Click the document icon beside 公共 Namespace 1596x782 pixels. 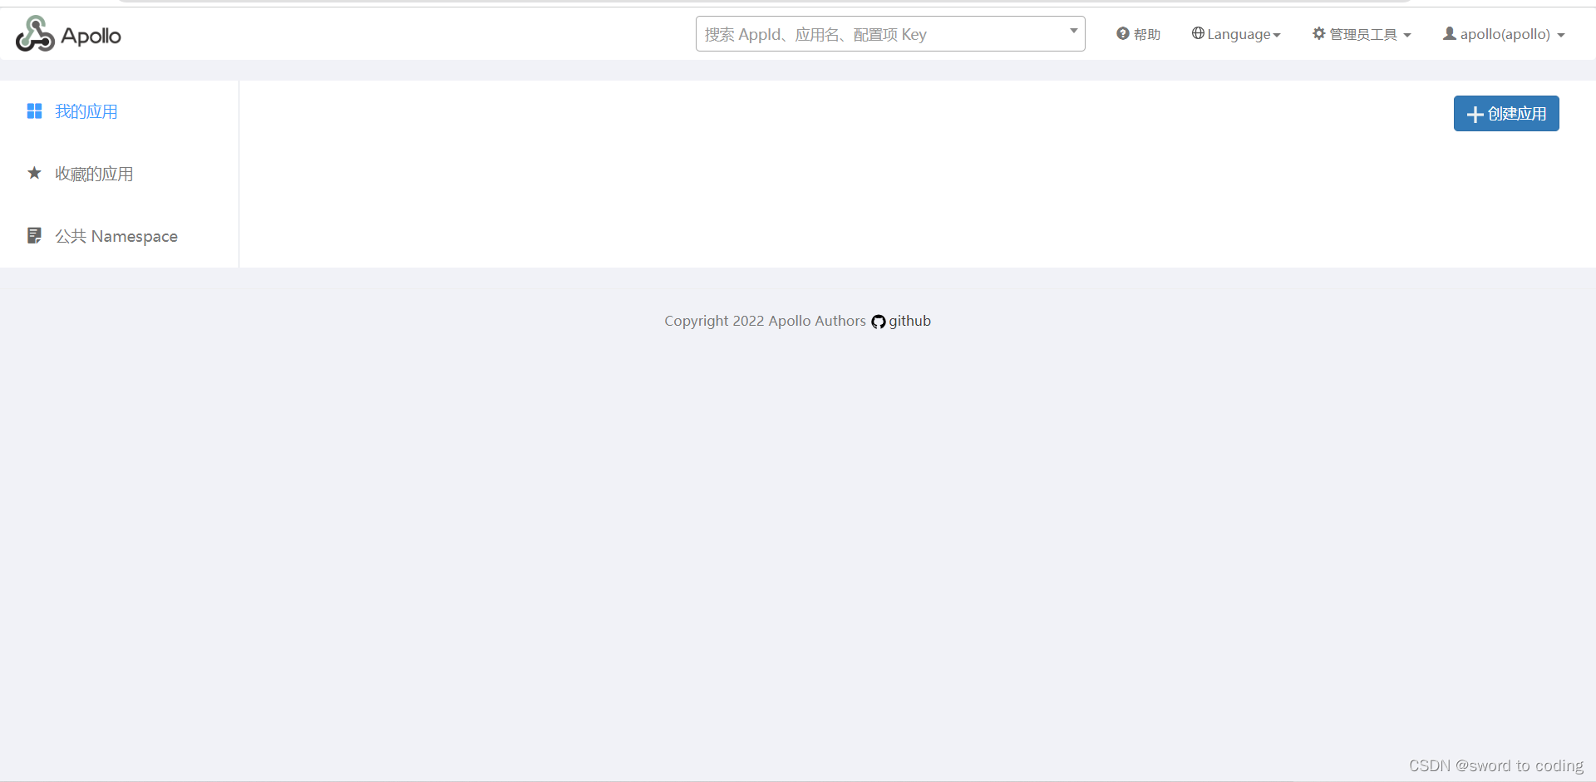tap(34, 235)
